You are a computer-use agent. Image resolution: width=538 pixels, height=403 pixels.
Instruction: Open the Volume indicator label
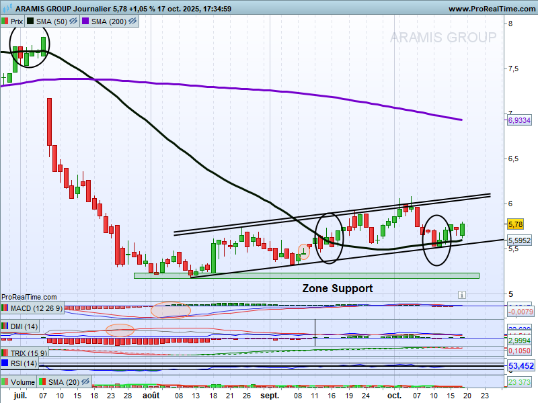pyautogui.click(x=23, y=382)
